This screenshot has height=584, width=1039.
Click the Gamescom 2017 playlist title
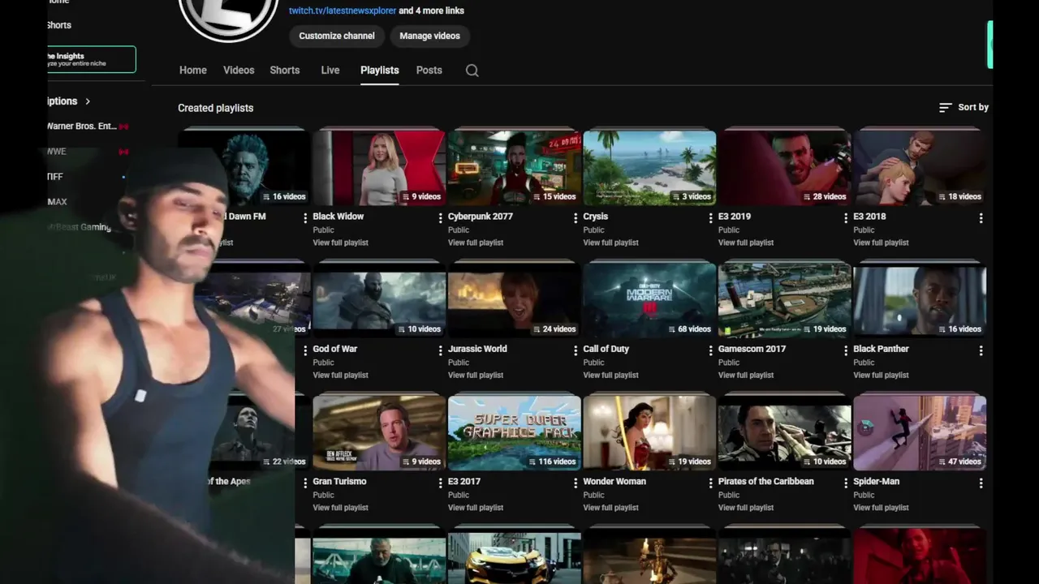(x=752, y=349)
